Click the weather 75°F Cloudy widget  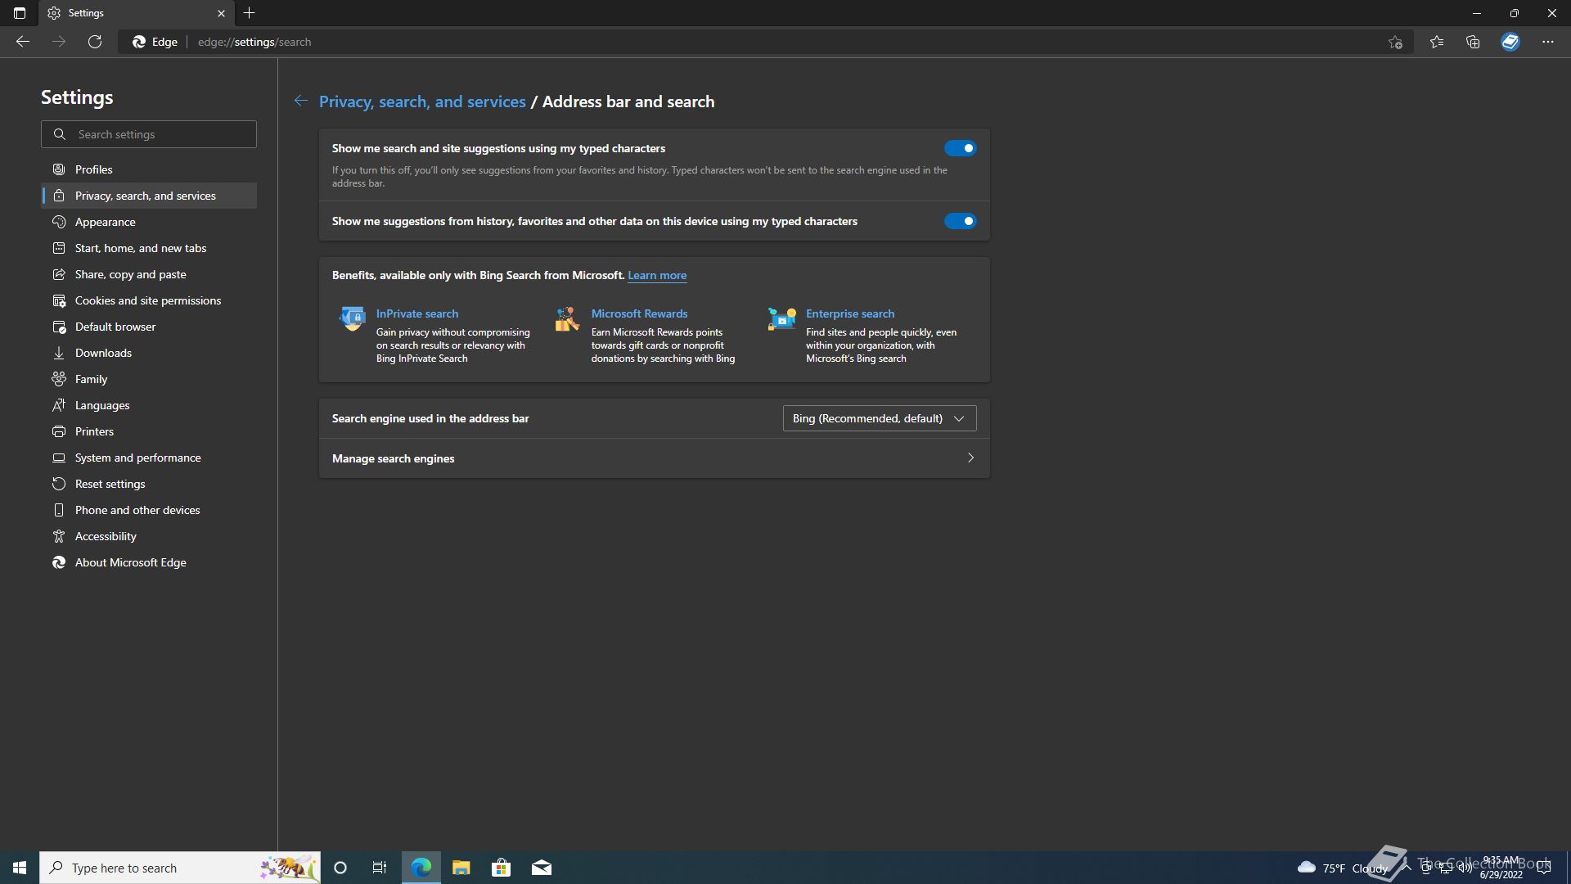click(1342, 868)
